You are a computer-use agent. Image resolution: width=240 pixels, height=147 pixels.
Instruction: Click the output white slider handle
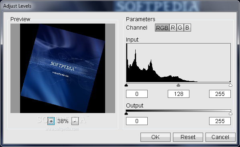click(230, 113)
